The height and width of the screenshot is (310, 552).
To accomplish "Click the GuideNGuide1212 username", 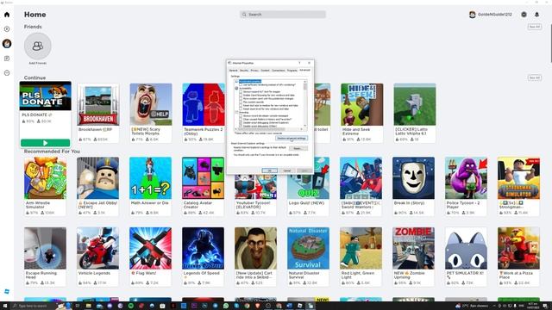I will (x=494, y=15).
